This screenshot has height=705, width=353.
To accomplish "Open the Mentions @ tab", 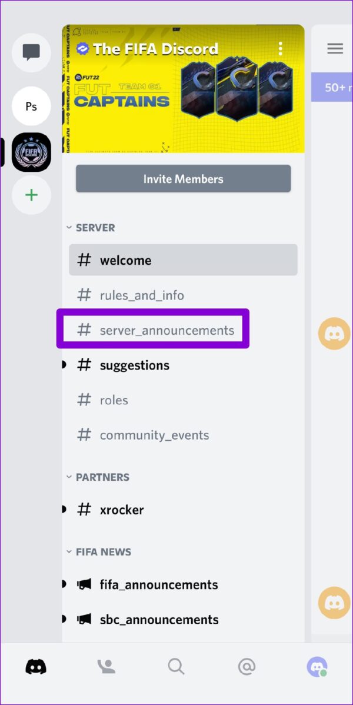I will click(x=247, y=666).
